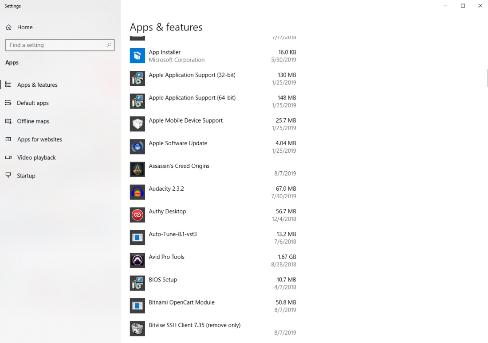Screen dimensions: 488x343
Task: Click the 1.67 GB size value
Action: point(287,257)
